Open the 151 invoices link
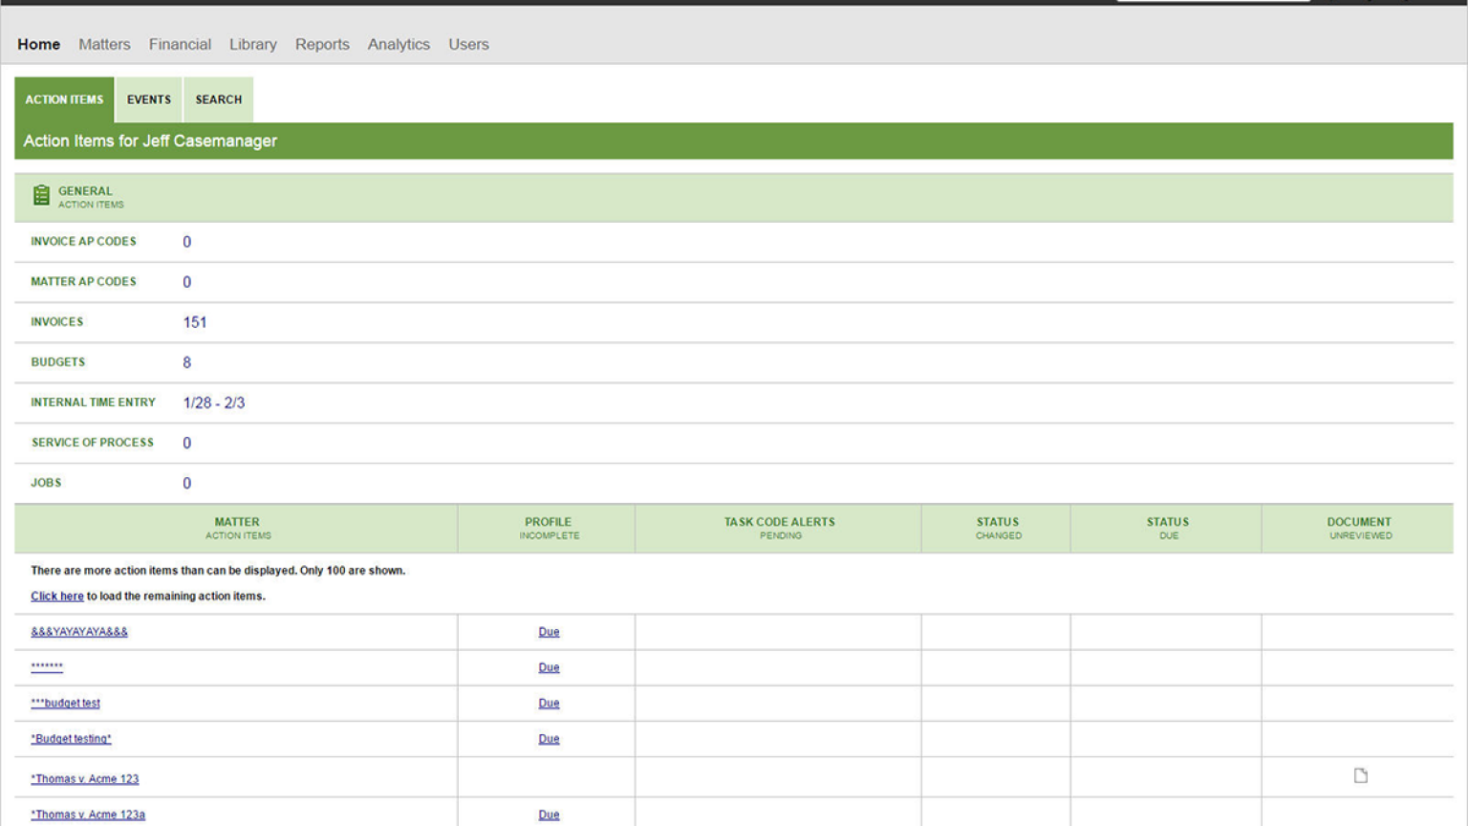Image resolution: width=1468 pixels, height=826 pixels. click(x=195, y=322)
